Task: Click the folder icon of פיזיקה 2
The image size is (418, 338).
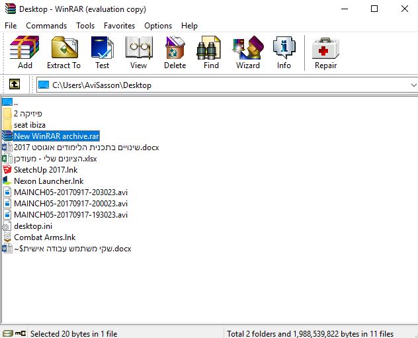Action: coord(7,113)
